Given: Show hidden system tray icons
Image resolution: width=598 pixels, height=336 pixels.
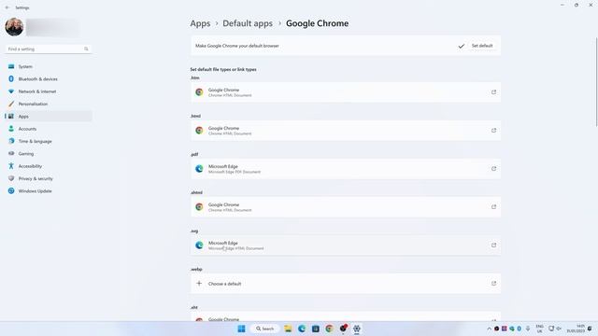Looking at the screenshot, I should coord(489,329).
